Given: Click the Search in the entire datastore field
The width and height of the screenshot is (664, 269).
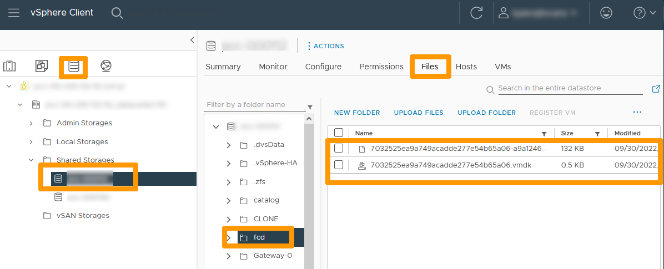Looking at the screenshot, I should click(x=570, y=88).
